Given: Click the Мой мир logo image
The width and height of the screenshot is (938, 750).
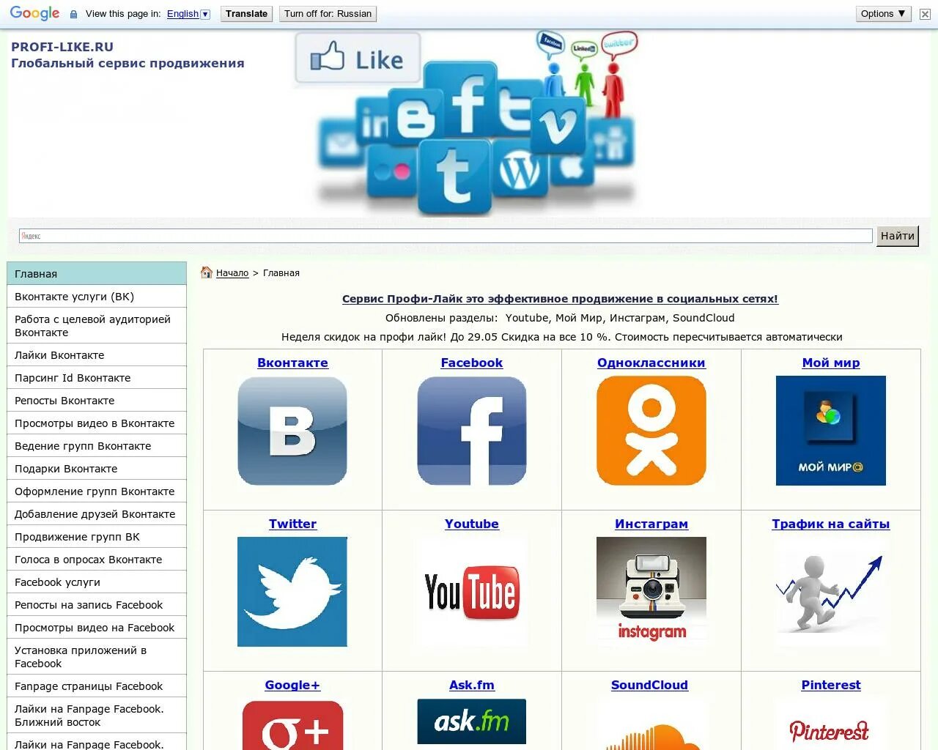Looking at the screenshot, I should [x=831, y=431].
